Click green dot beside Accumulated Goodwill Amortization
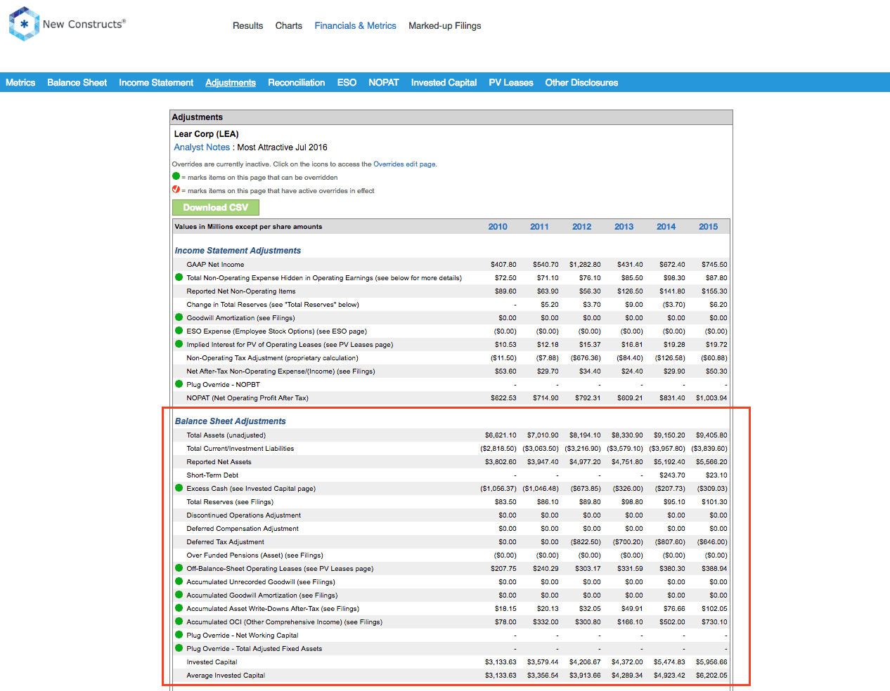Image resolution: width=890 pixels, height=691 pixels. 179,595
